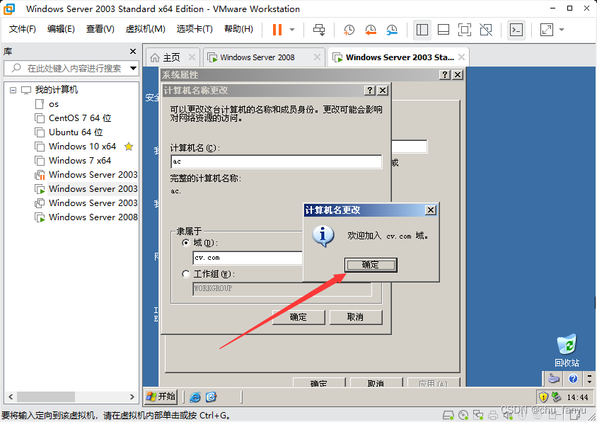
Task: Click the stretch guest display icon
Action: (547, 29)
